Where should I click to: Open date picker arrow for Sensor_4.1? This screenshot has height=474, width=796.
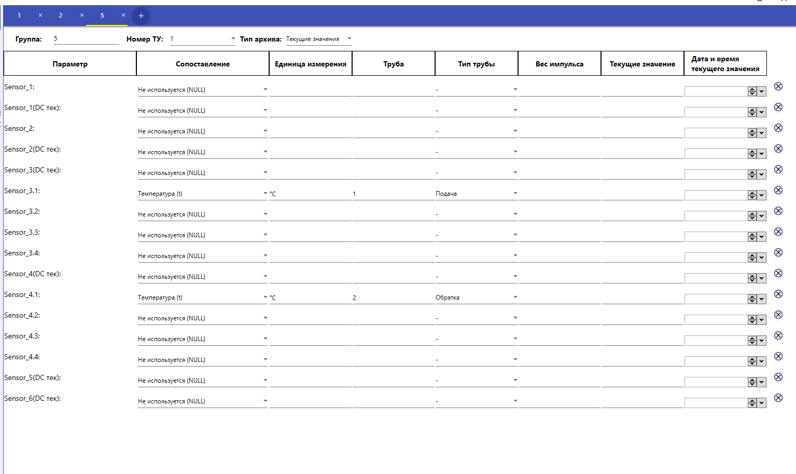tap(761, 299)
